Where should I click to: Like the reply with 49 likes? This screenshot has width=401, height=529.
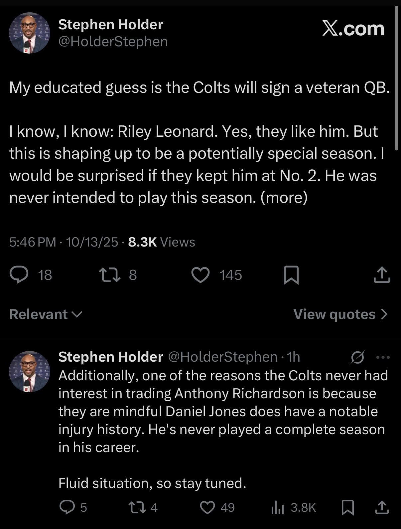[207, 507]
